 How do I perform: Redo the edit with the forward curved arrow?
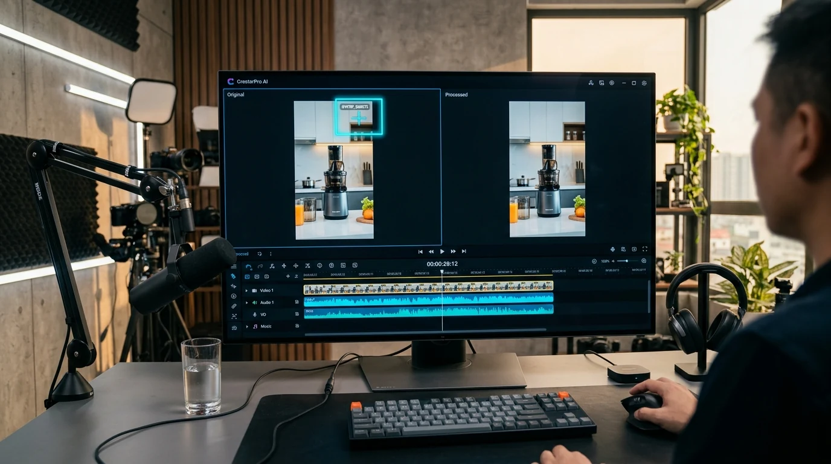pos(260,266)
